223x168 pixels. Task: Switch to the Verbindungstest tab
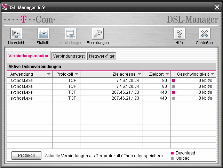69,56
